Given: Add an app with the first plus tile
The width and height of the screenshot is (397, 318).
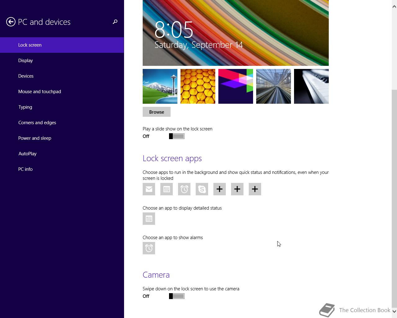Looking at the screenshot, I should tap(220, 189).
